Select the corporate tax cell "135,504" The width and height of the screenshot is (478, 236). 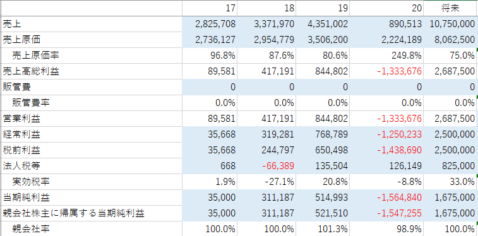[322, 166]
